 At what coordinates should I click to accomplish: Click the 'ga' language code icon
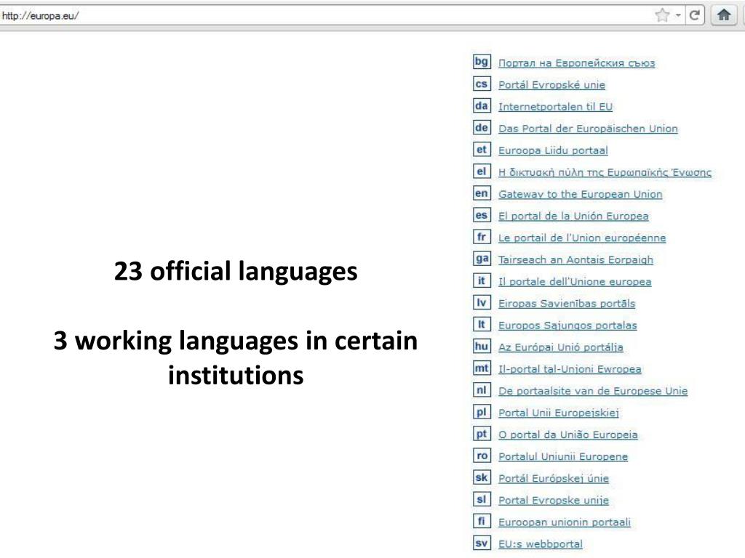[482, 258]
